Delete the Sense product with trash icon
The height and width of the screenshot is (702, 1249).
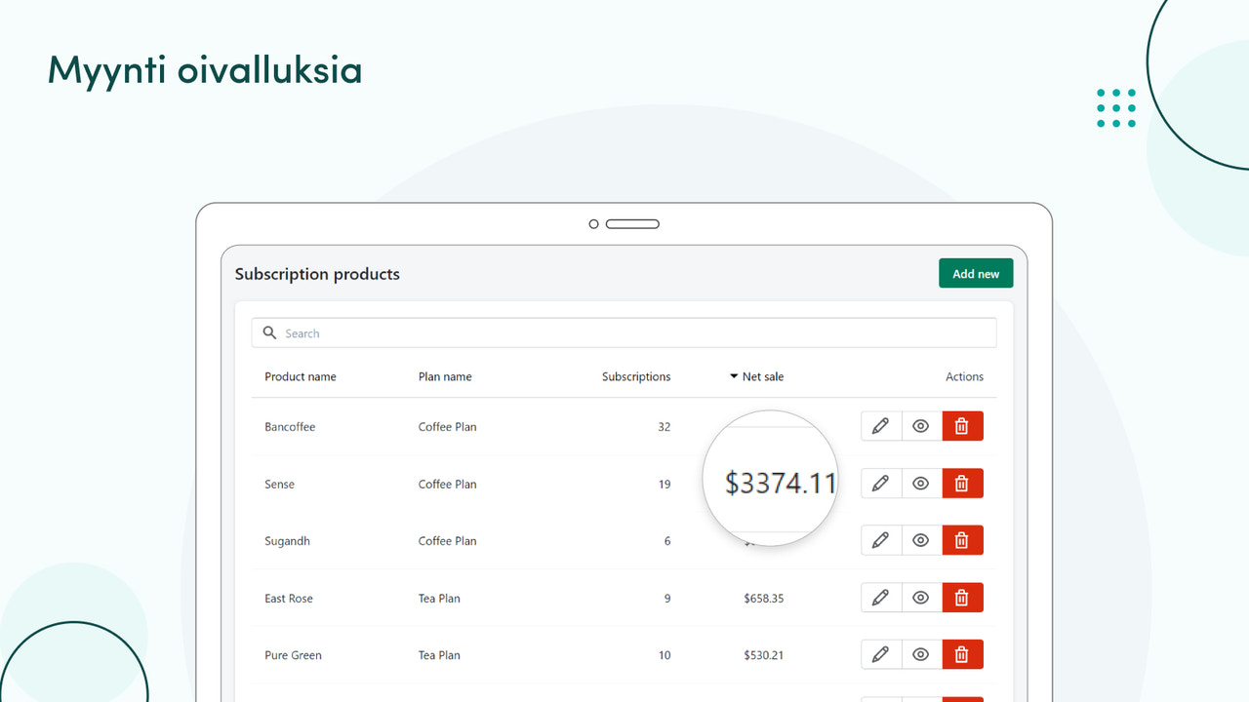click(962, 484)
